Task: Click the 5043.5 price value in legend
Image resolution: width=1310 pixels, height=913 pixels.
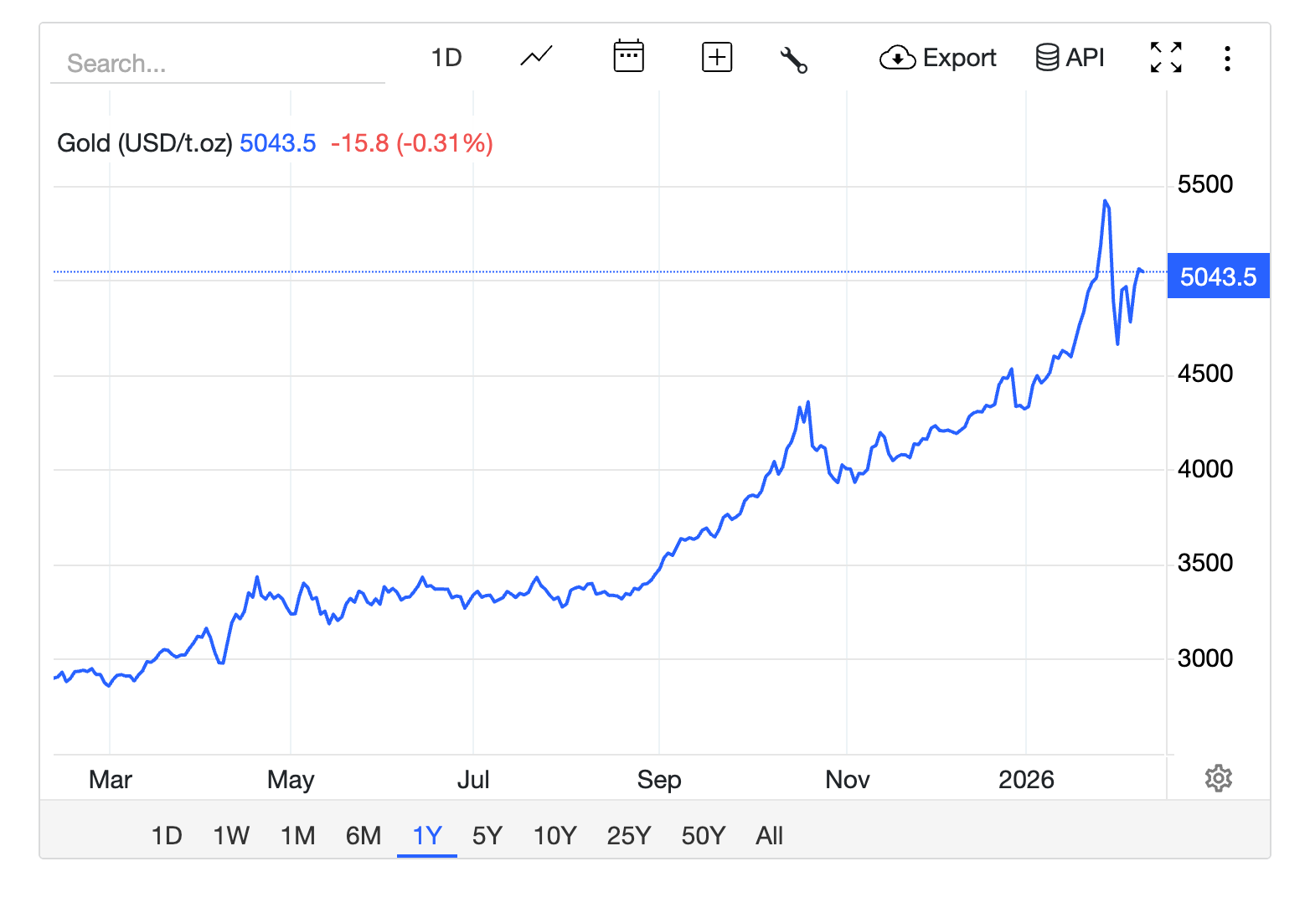Action: pos(278,143)
